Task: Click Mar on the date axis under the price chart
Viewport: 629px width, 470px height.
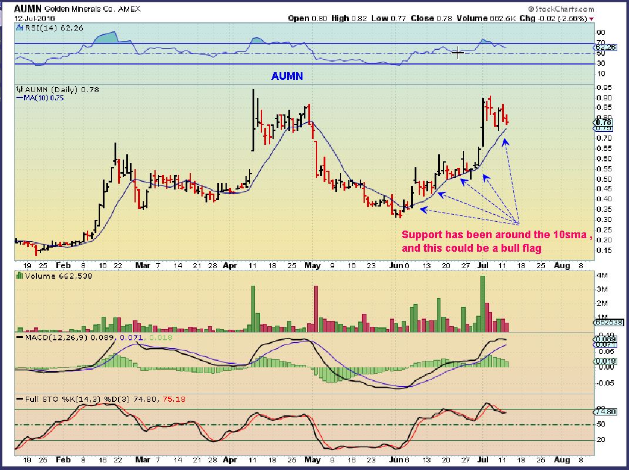Action: click(143, 266)
